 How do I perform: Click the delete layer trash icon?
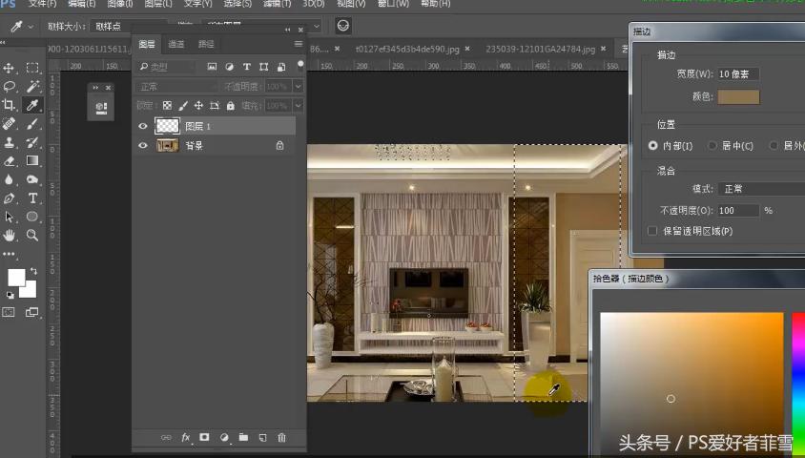point(281,437)
